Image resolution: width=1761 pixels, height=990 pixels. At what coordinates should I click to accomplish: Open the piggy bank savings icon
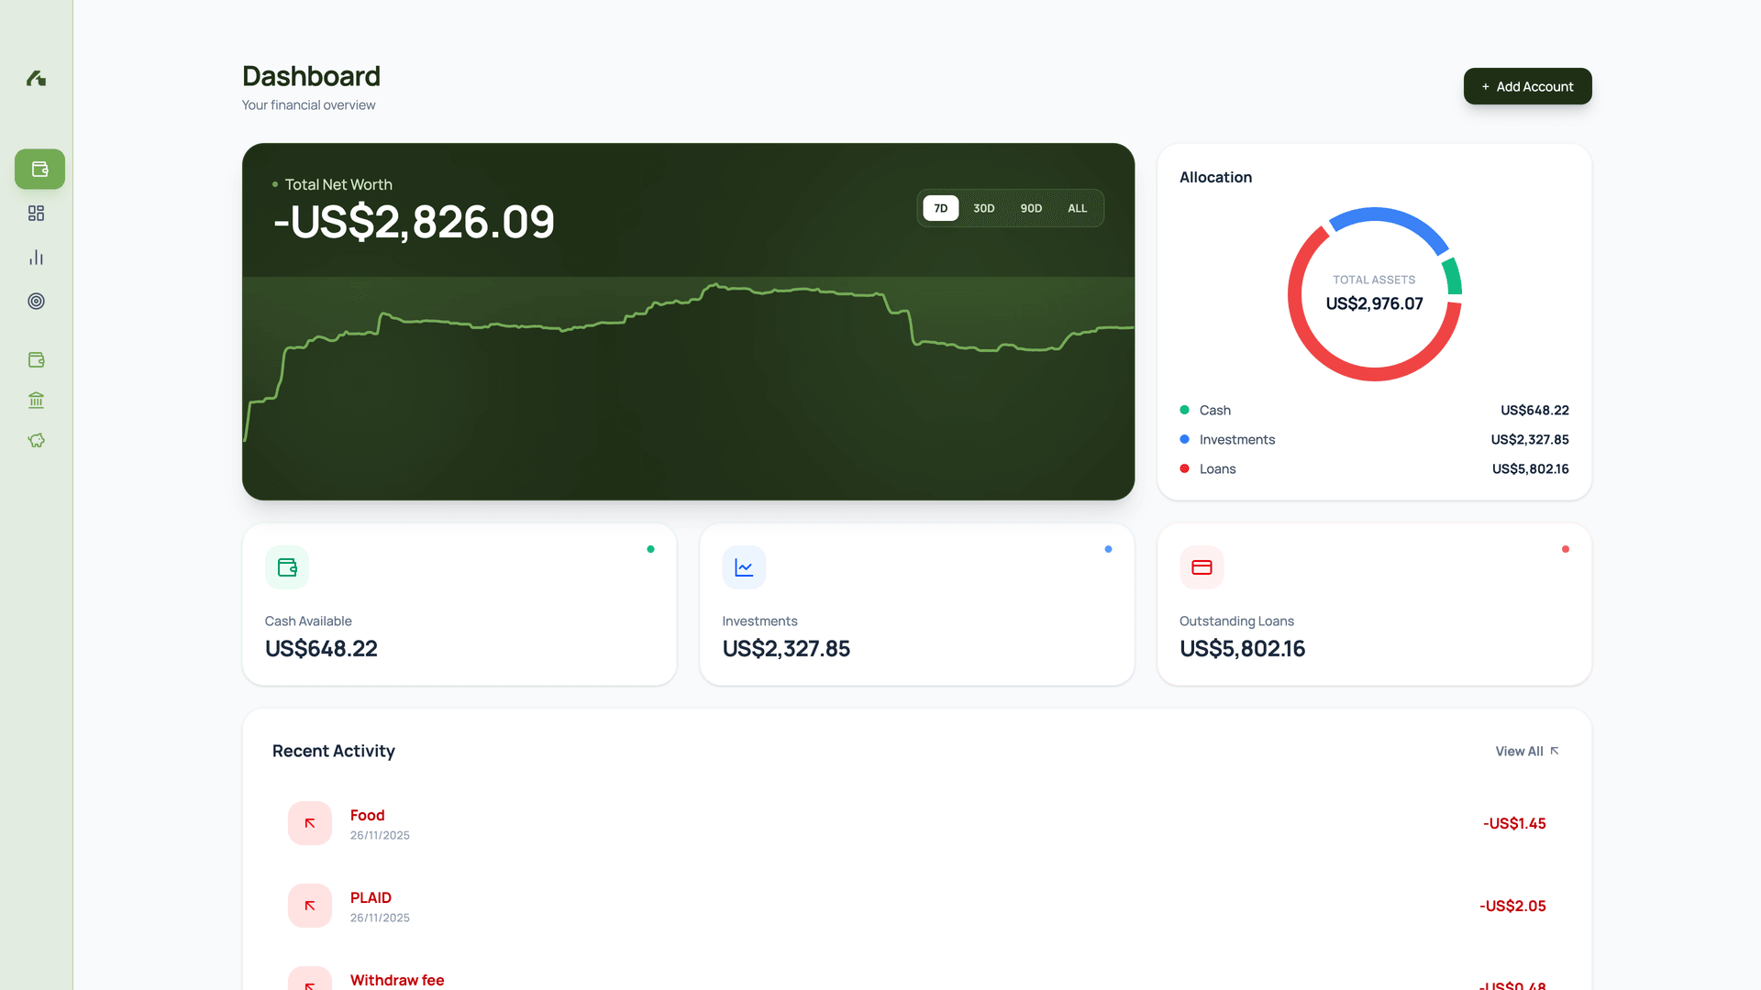(x=36, y=440)
